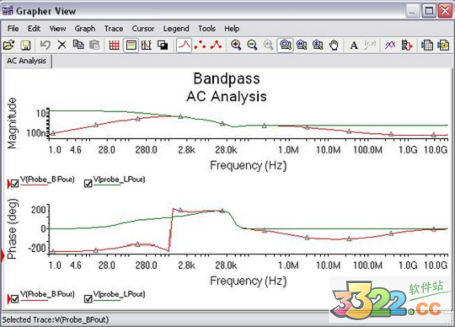Open the View menu
The image size is (455, 327).
click(57, 29)
